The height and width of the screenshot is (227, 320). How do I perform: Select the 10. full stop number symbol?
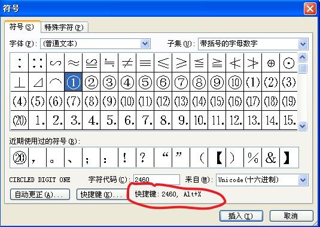coord(199,120)
